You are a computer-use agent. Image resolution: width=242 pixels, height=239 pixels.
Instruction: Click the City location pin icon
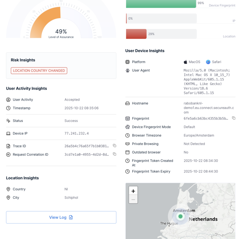point(8,198)
